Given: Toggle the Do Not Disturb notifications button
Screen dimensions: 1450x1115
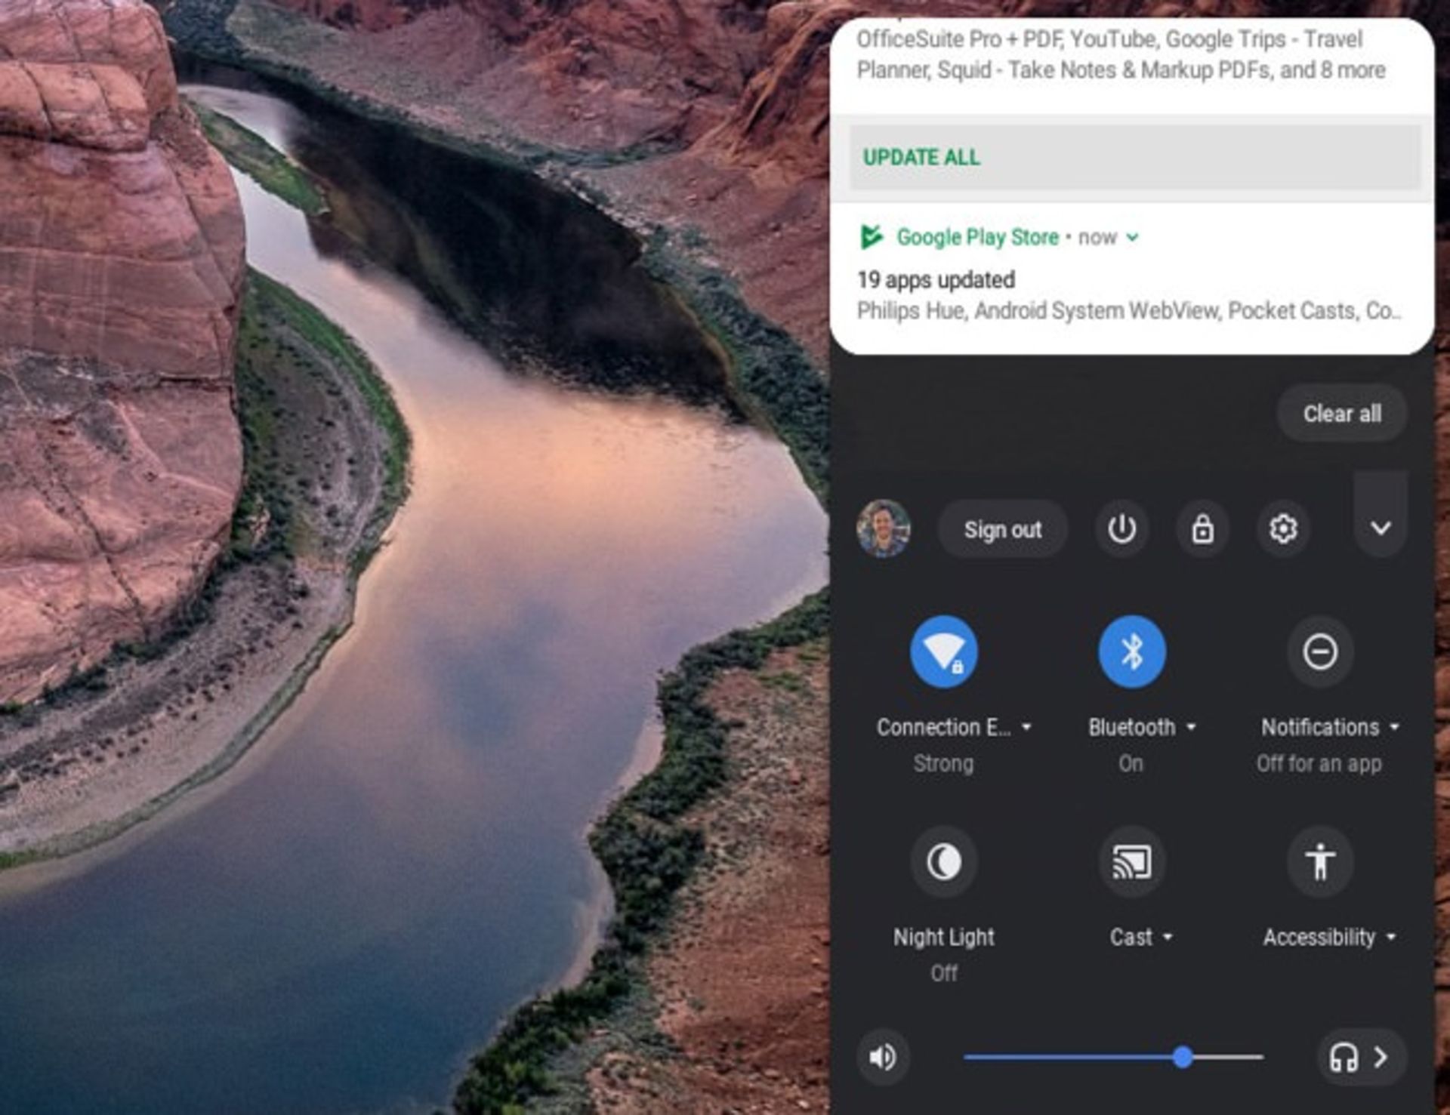Looking at the screenshot, I should [x=1320, y=651].
